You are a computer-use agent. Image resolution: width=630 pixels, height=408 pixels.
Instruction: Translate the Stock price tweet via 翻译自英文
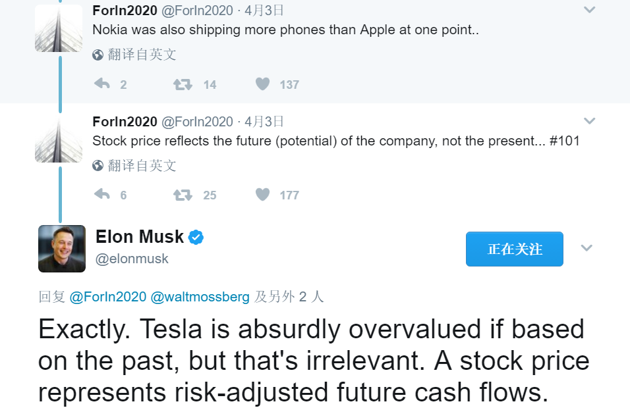(x=142, y=165)
